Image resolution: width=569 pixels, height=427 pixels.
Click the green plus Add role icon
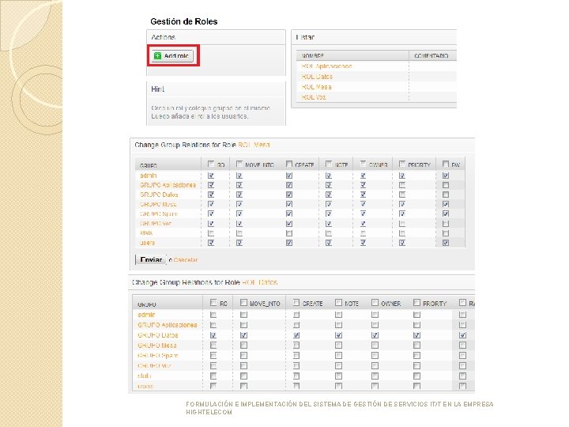coord(158,56)
